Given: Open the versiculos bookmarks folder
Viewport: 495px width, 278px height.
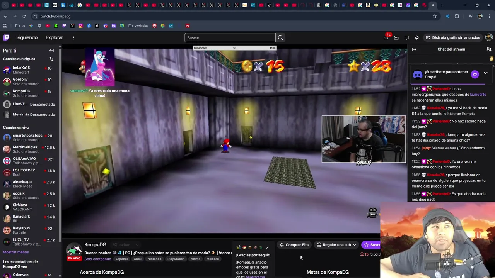Looking at the screenshot, I should point(138,26).
